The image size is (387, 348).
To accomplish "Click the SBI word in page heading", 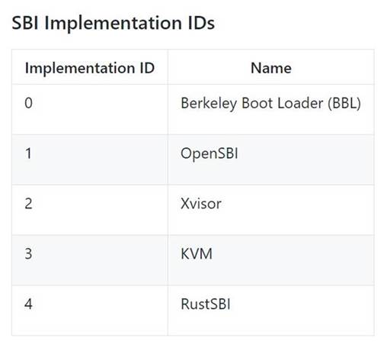I will pos(25,23).
